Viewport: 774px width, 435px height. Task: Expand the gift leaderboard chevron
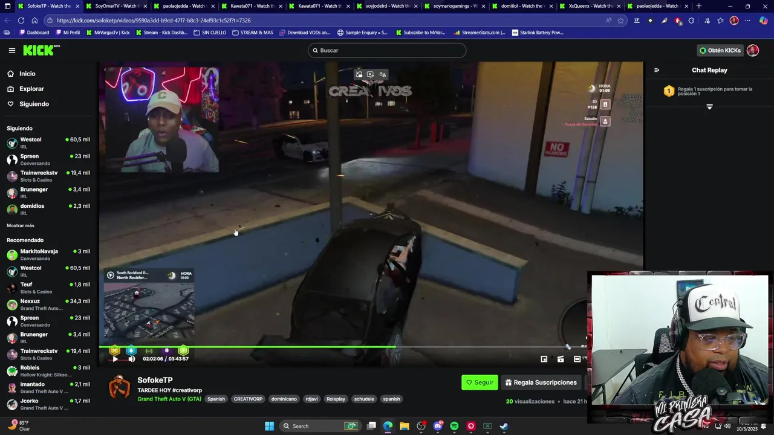pyautogui.click(x=709, y=106)
